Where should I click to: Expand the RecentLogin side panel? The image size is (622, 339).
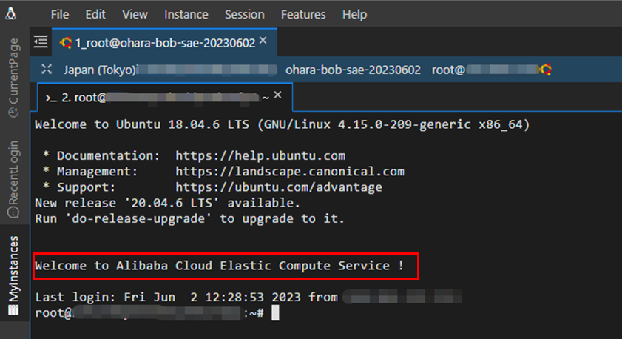click(13, 178)
